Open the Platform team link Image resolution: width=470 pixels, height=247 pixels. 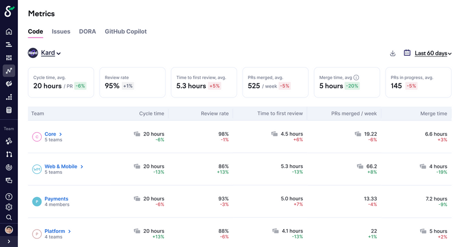55,231
